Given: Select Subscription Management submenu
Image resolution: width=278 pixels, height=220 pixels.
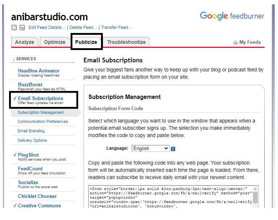Looking at the screenshot, I should click(x=41, y=113).
